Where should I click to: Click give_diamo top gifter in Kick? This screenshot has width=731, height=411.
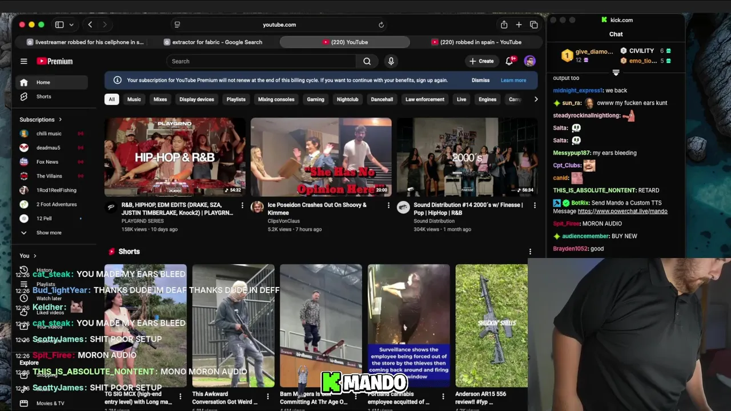586,55
